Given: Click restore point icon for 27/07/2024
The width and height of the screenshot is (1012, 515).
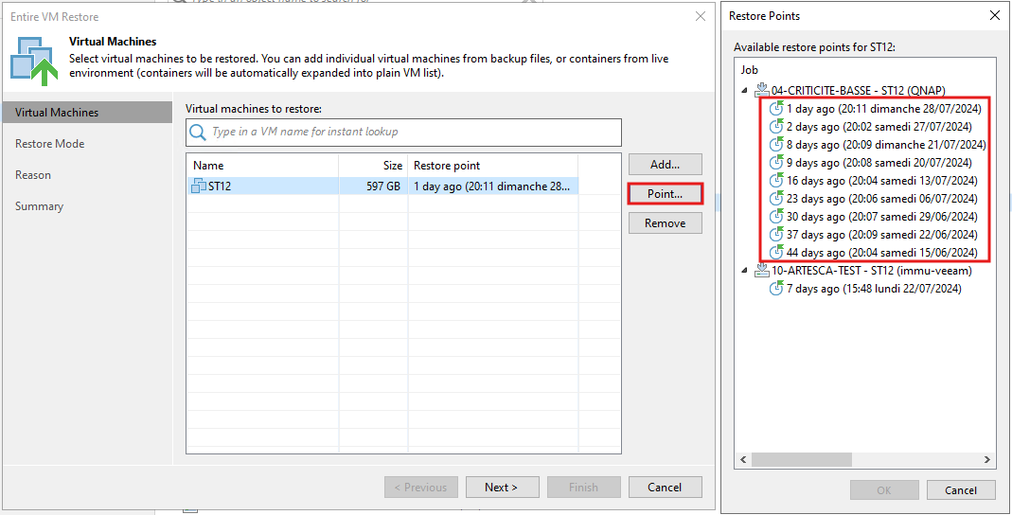Looking at the screenshot, I should coord(776,127).
